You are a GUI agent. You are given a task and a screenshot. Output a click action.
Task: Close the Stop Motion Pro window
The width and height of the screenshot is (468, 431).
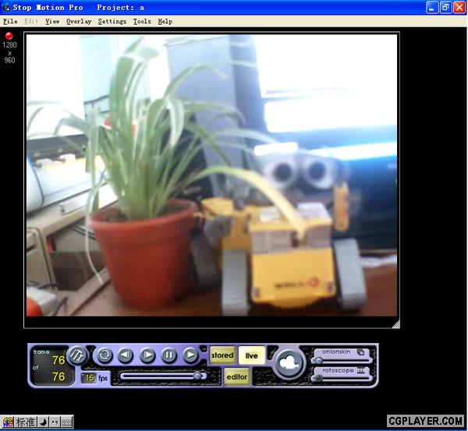point(459,8)
